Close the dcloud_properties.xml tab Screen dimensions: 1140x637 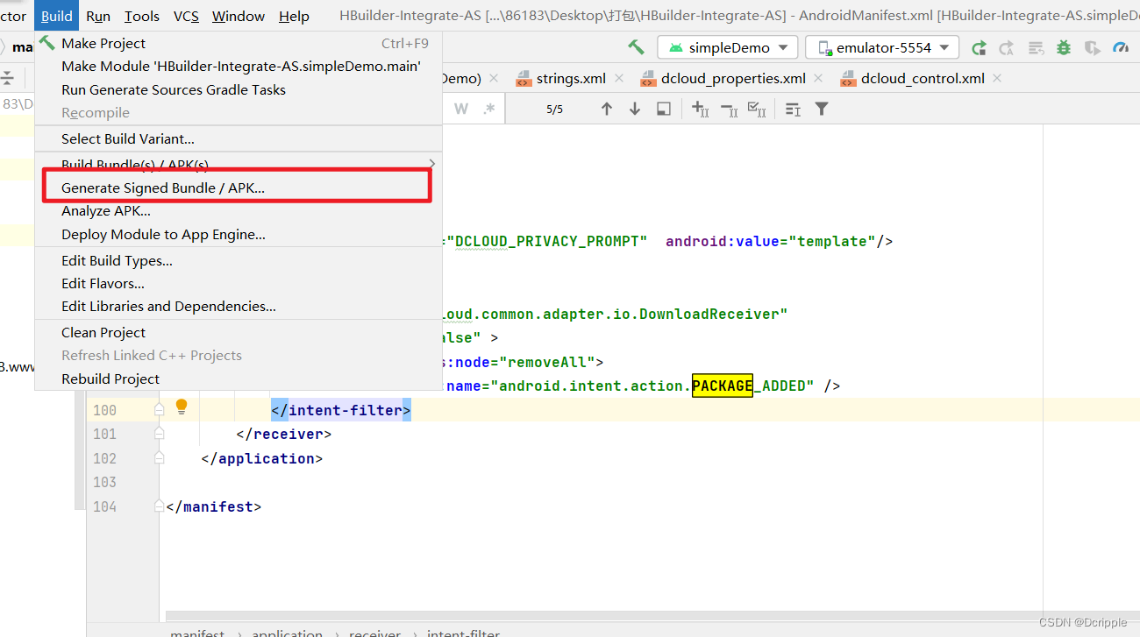click(x=818, y=78)
